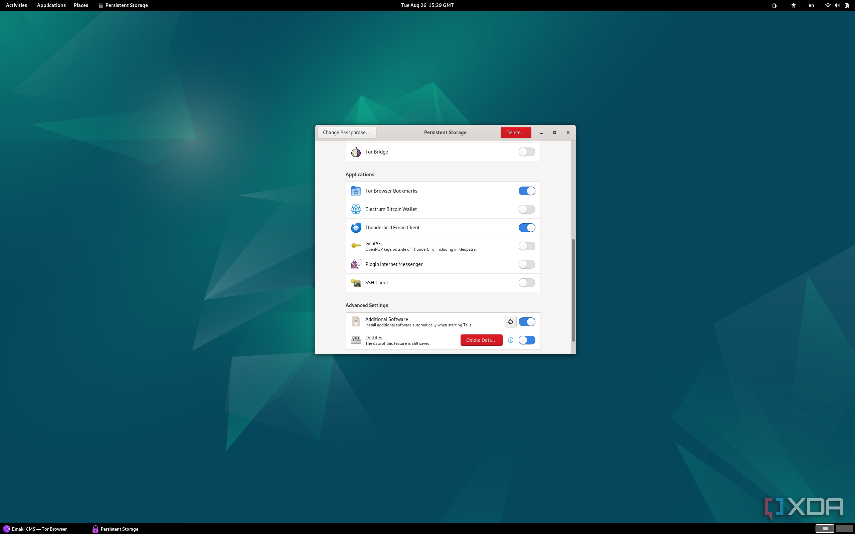Open the clock and calendar dropdown
This screenshot has height=534, width=855.
pos(426,5)
